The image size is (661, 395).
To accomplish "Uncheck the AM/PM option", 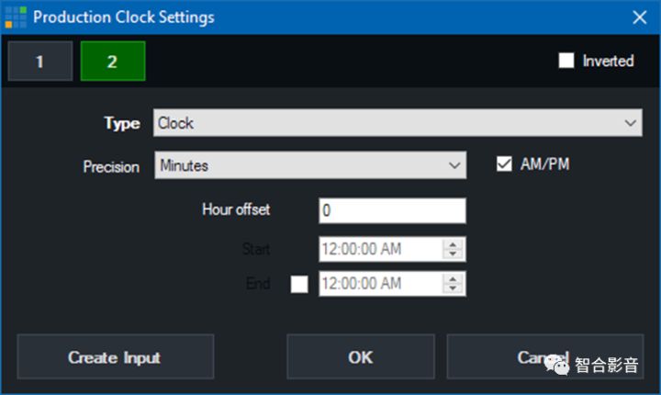I will click(x=503, y=165).
